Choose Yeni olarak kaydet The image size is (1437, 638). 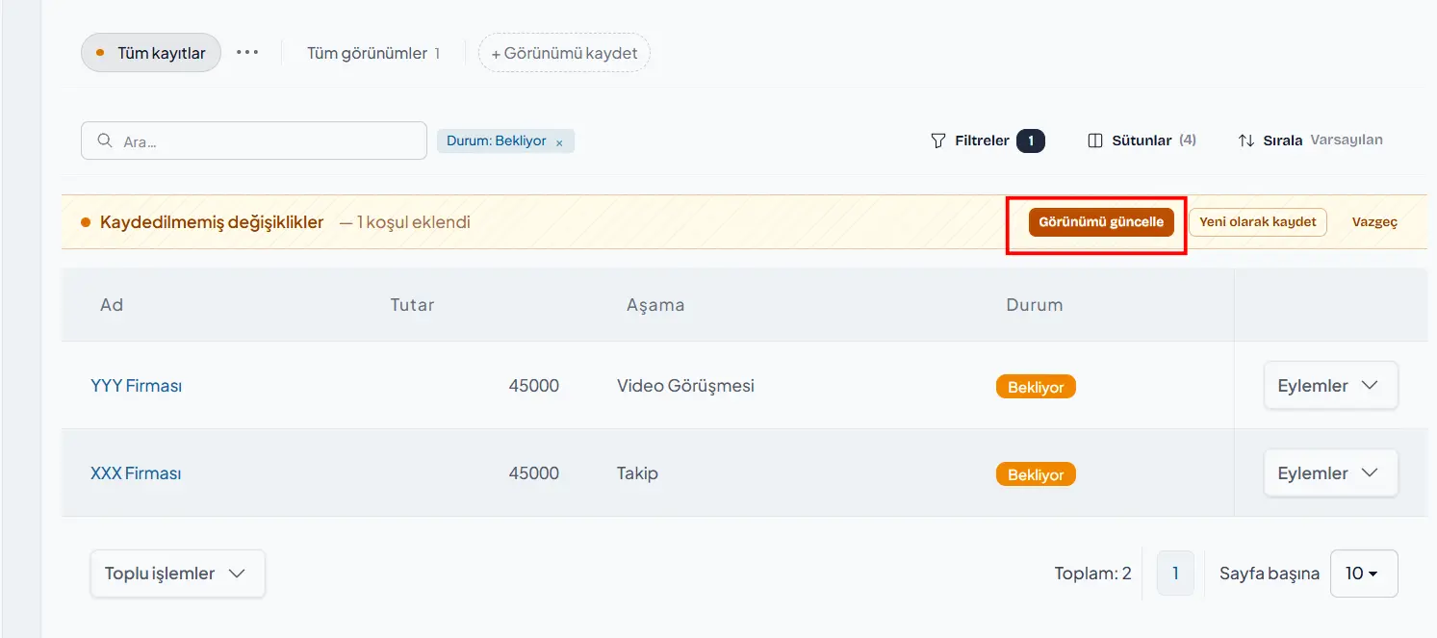pyautogui.click(x=1258, y=222)
